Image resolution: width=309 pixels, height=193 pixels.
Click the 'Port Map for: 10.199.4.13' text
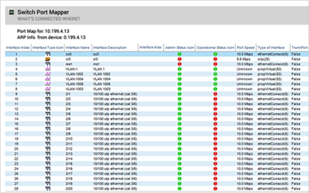click(43, 31)
